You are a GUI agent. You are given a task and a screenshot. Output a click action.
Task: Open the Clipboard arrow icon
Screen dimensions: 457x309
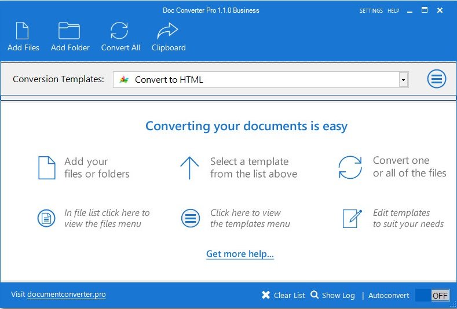[x=168, y=31]
